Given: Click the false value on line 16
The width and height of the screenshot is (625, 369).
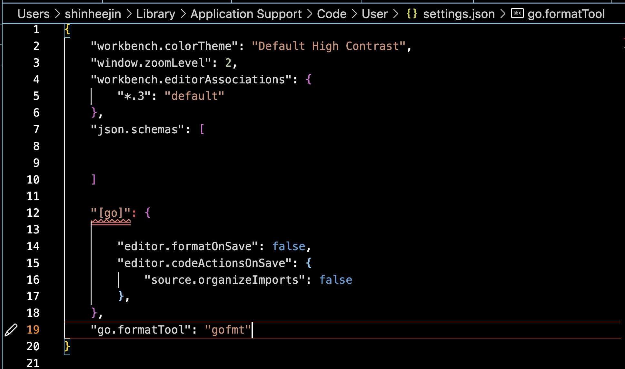Looking at the screenshot, I should pos(336,280).
